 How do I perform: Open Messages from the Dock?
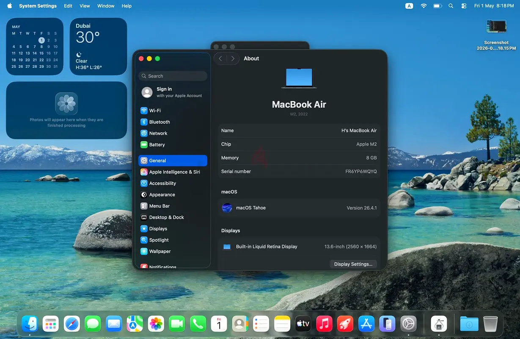click(93, 324)
